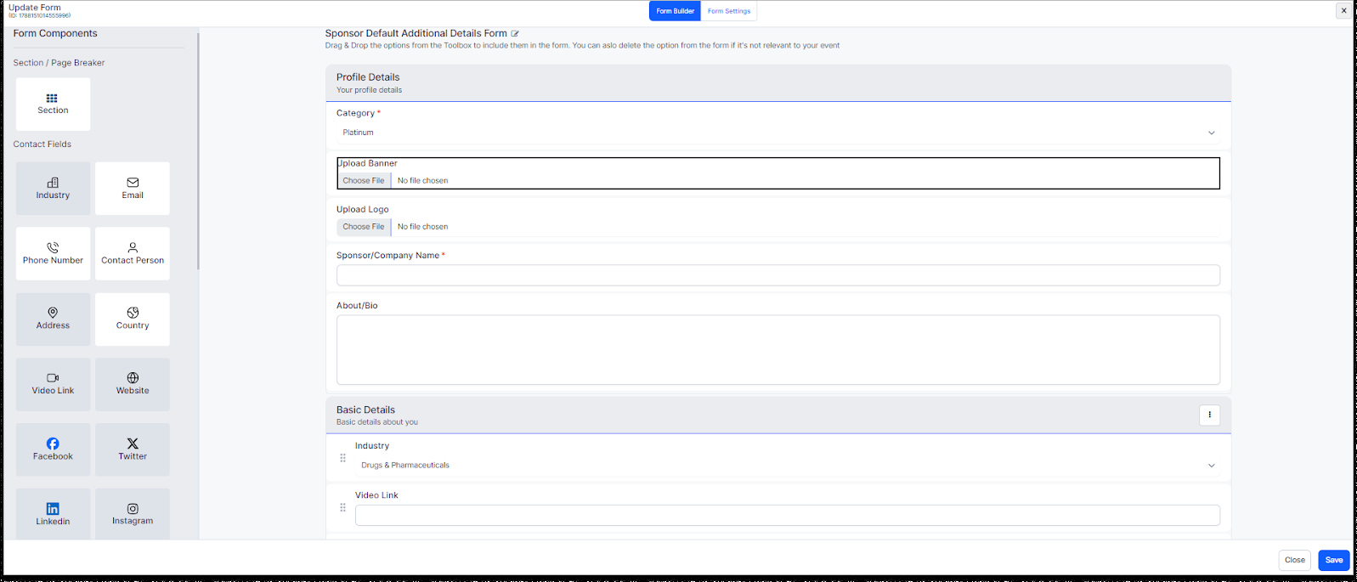Viewport: 1357px width, 582px height.
Task: Choose a file for Upload Logo
Action: pyautogui.click(x=364, y=227)
